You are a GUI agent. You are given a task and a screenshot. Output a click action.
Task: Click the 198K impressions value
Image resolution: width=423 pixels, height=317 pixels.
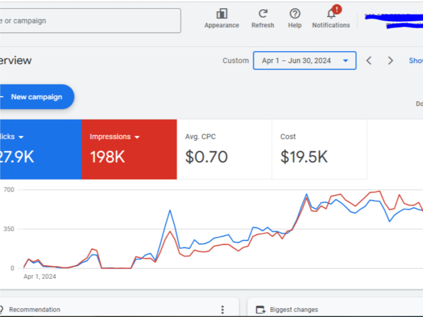pos(107,157)
